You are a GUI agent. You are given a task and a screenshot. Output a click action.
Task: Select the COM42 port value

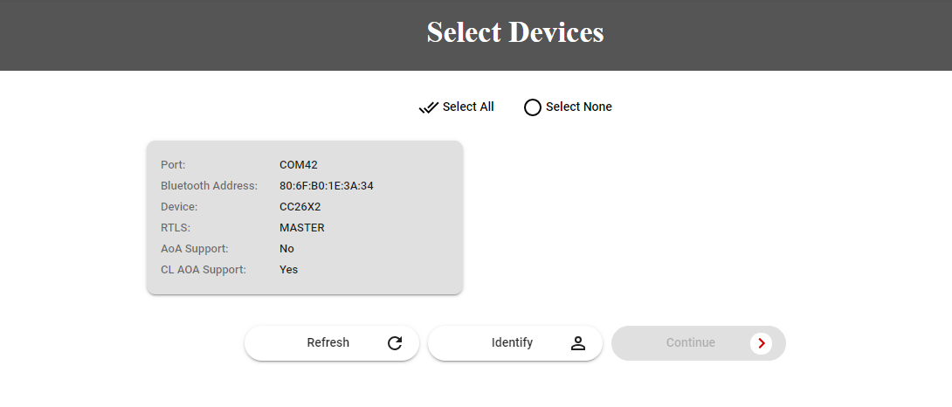pos(299,164)
